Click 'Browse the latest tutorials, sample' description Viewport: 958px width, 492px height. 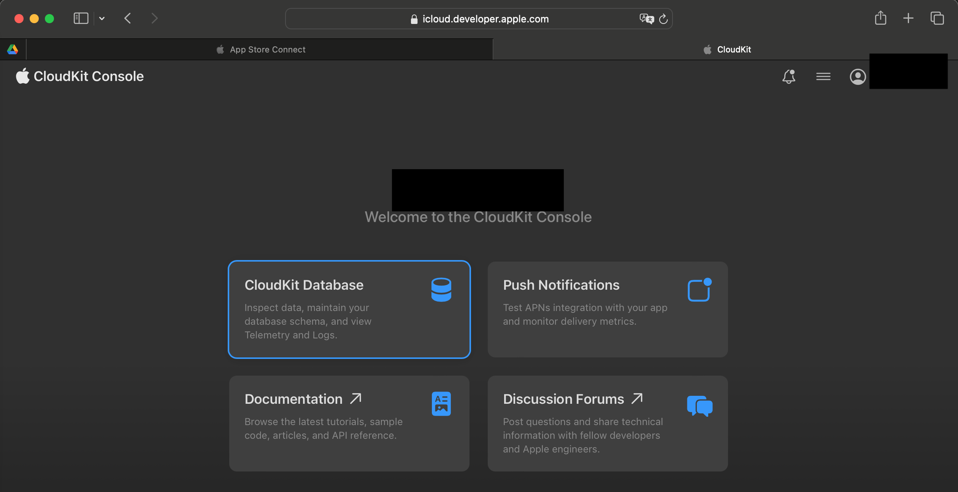click(324, 422)
